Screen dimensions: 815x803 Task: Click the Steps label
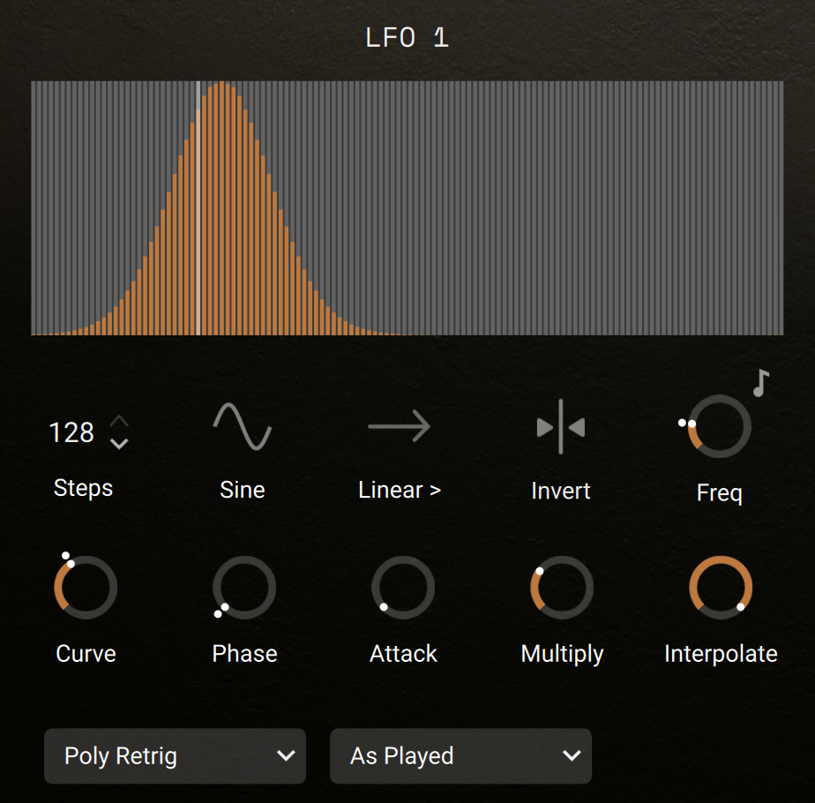tap(83, 488)
